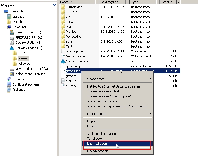
Task: Click the Garmintriangletm blue triangle icon
Action: 63,61
